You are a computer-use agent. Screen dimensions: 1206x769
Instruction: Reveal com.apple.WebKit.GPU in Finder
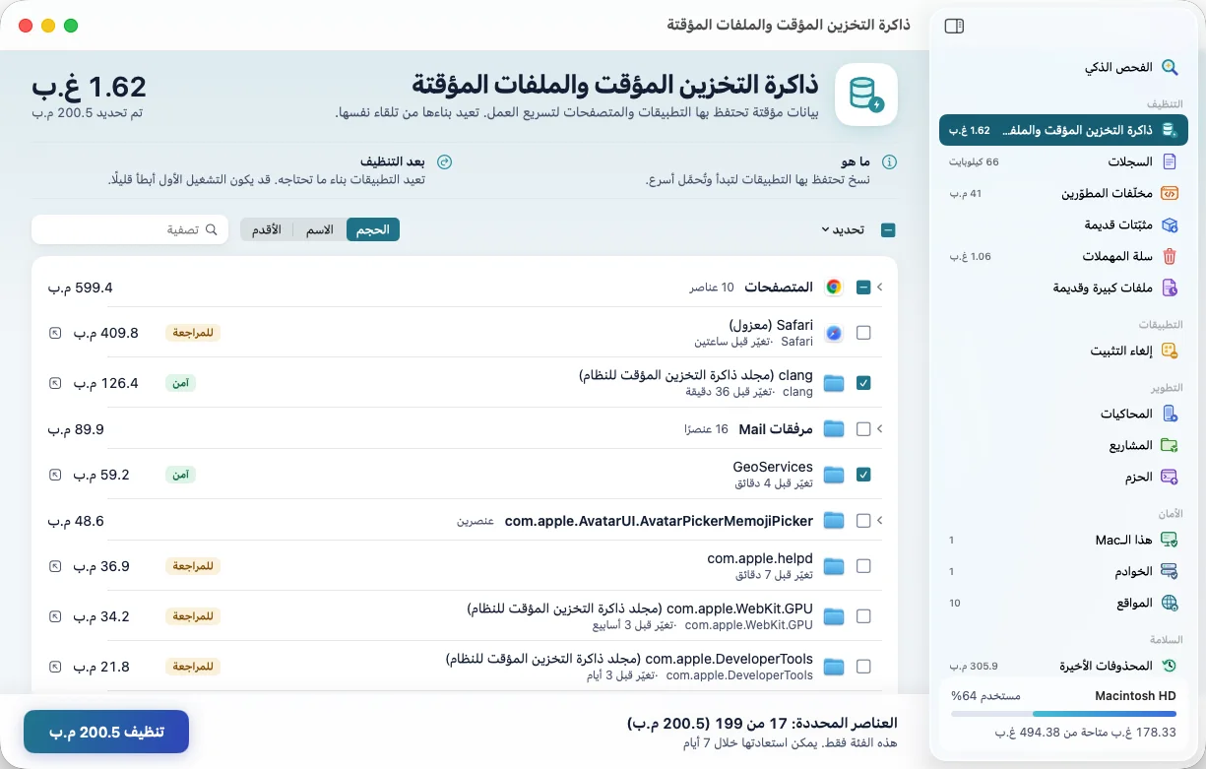tap(55, 616)
